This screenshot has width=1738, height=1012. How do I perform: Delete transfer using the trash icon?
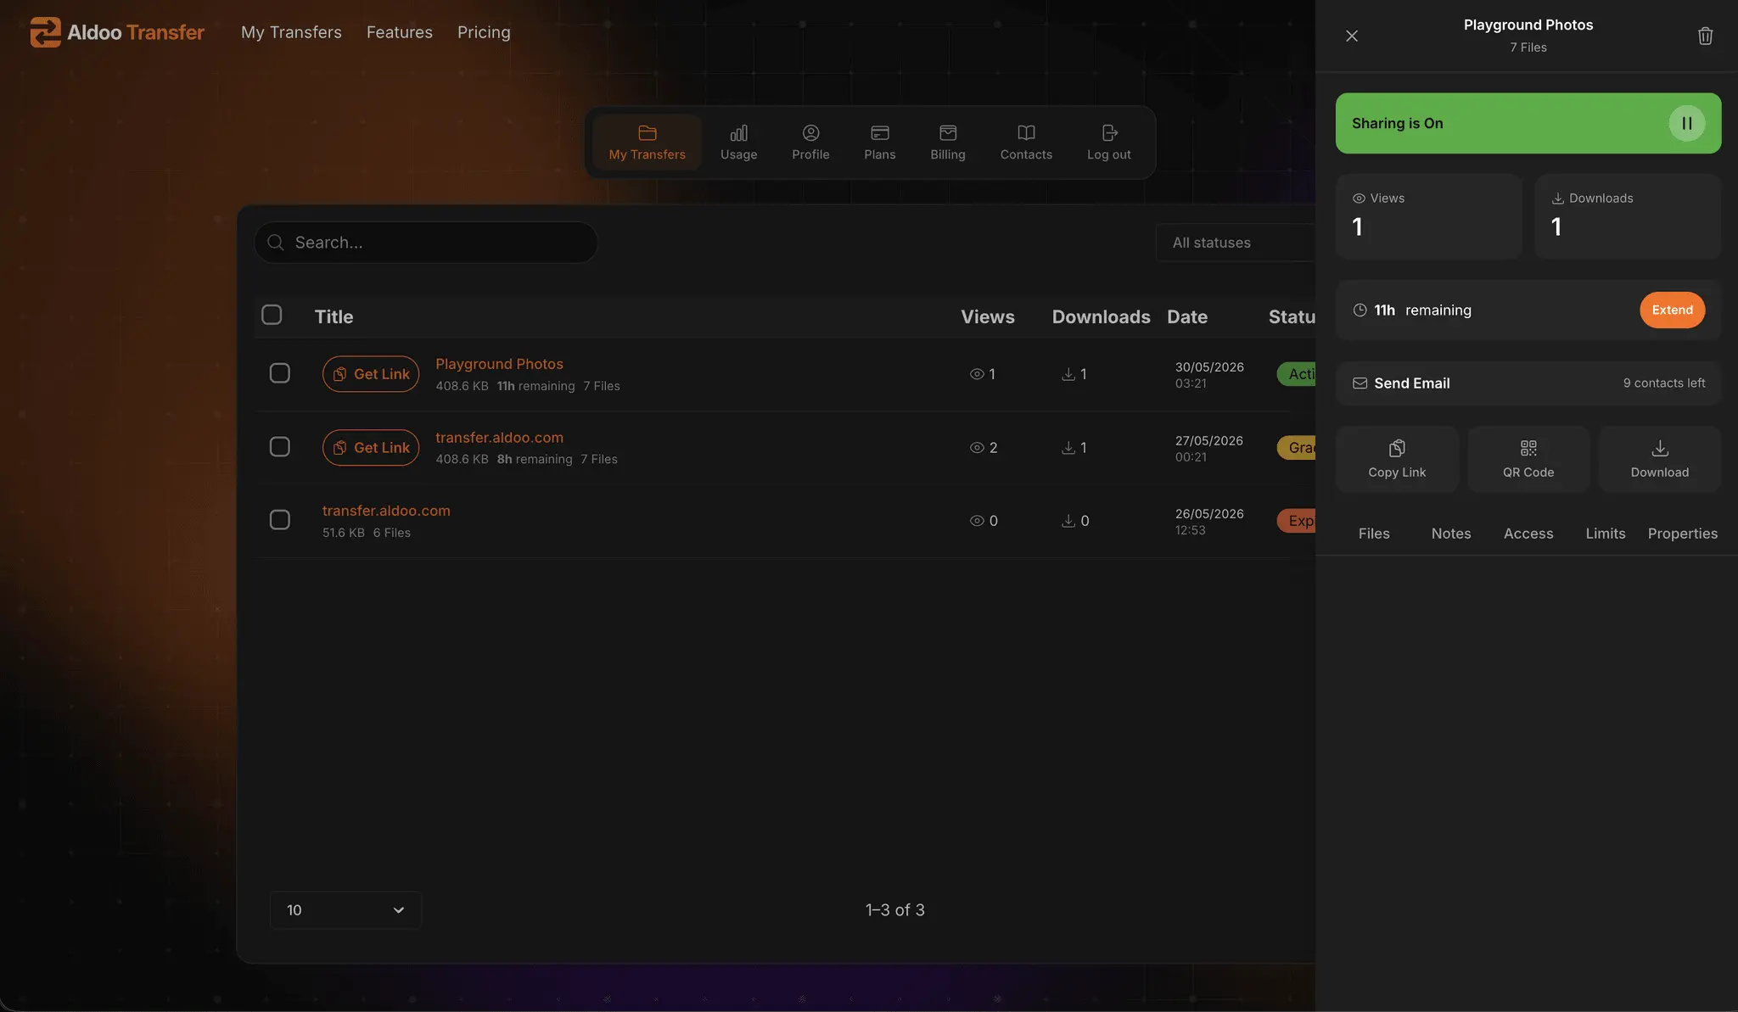pos(1705,36)
